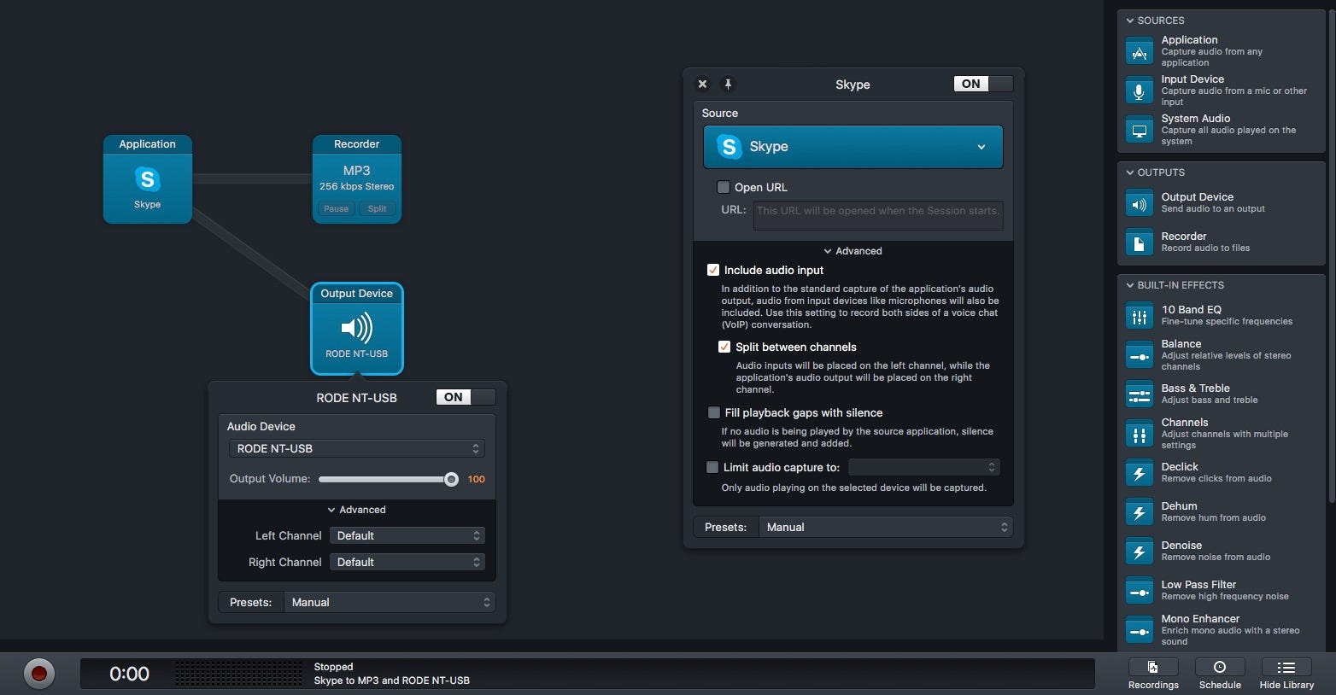Viewport: 1336px width, 695px height.
Task: Select the Recorder file icon in library
Action: pyautogui.click(x=1140, y=243)
